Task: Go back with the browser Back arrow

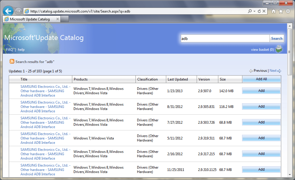Action: click(8, 11)
